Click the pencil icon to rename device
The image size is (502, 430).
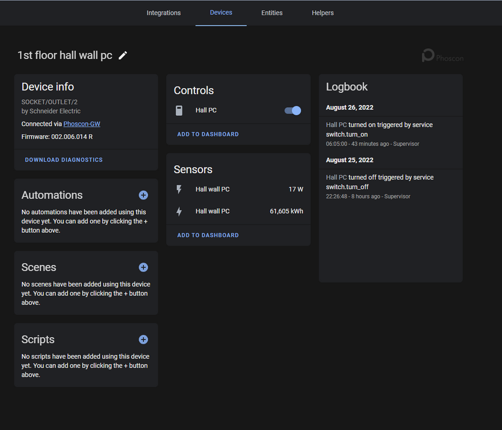(x=123, y=56)
